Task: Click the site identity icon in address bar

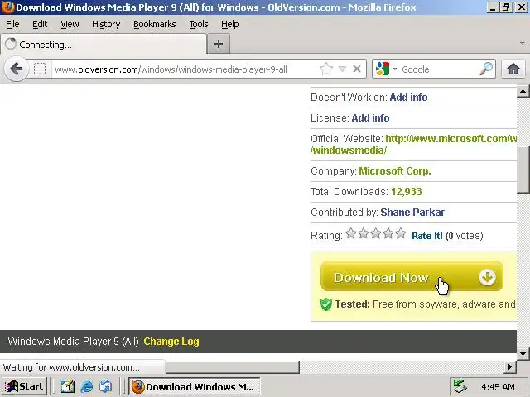Action: point(40,69)
